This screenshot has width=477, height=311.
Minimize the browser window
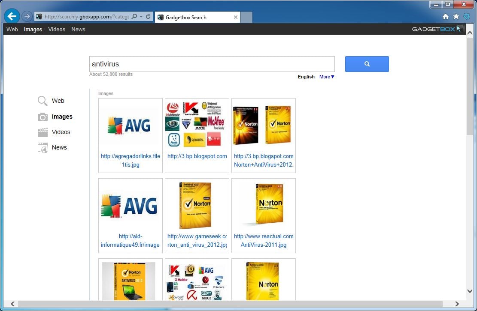tap(436, 4)
